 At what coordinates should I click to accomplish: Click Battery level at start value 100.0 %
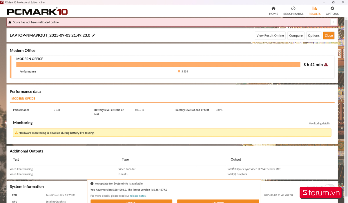[139, 110]
